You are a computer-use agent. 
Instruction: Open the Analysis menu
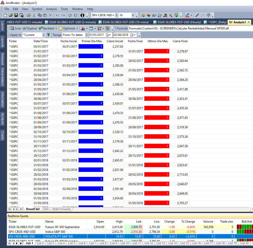(51, 9)
